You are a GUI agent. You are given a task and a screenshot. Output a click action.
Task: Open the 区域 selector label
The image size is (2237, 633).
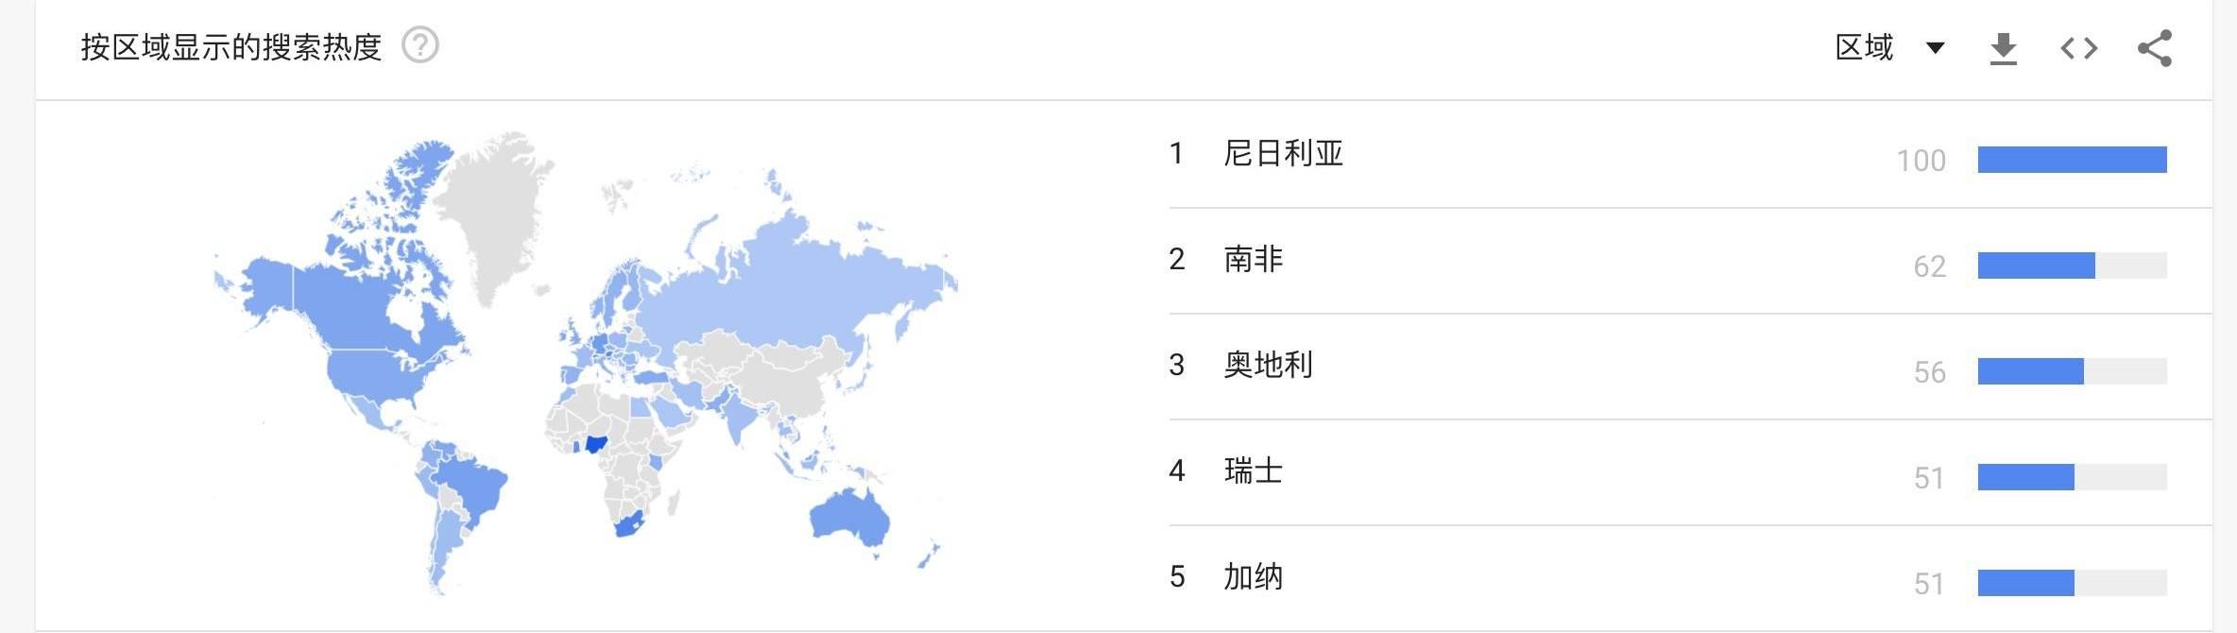click(1864, 47)
